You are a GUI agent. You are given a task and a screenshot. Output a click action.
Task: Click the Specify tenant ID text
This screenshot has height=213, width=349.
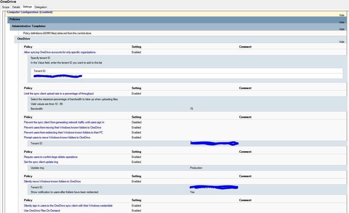(40, 58)
